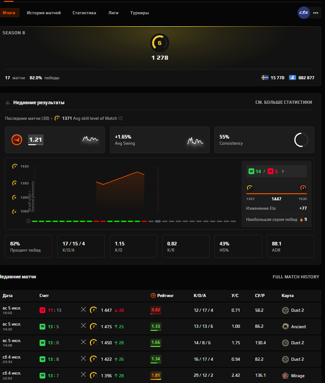Click the 0.82 K/R stat card
The height and width of the screenshot is (383, 325).
pyautogui.click(x=186, y=246)
